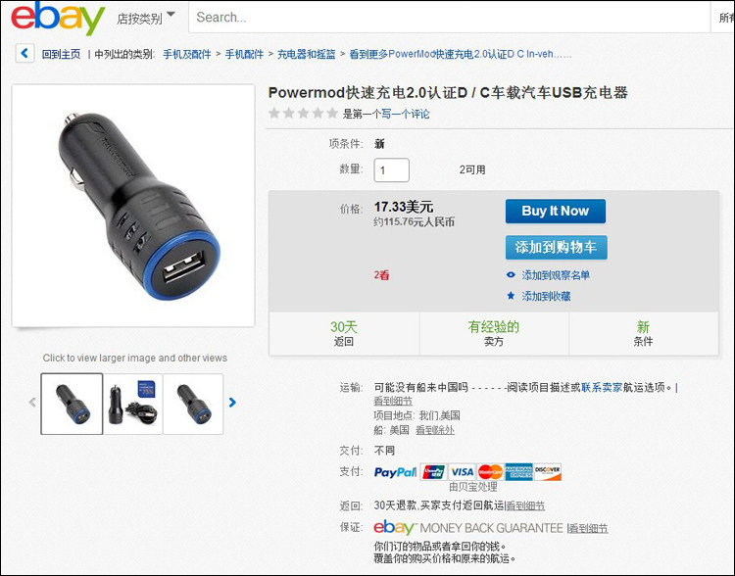Open 充电器和摇篮 breadcrumb category

pos(307,54)
